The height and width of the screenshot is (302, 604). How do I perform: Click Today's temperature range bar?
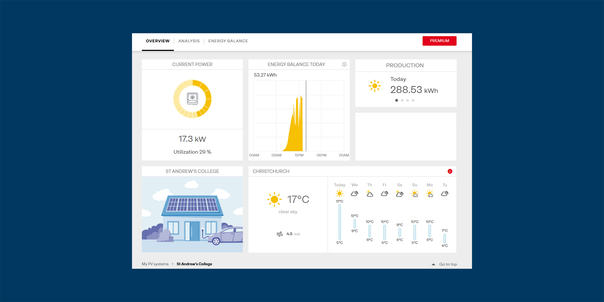[x=340, y=222]
